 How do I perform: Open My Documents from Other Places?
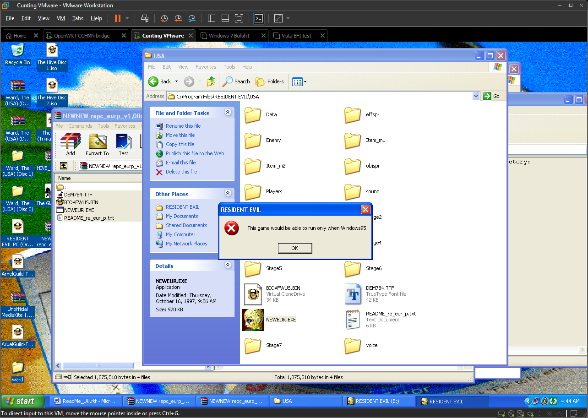tap(182, 216)
